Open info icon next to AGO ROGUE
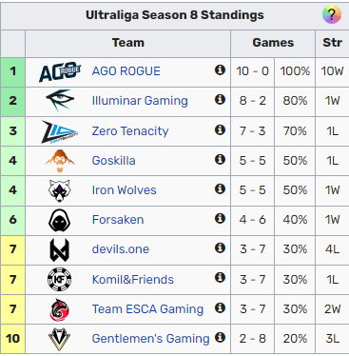349x356 pixels. pyautogui.click(x=220, y=69)
